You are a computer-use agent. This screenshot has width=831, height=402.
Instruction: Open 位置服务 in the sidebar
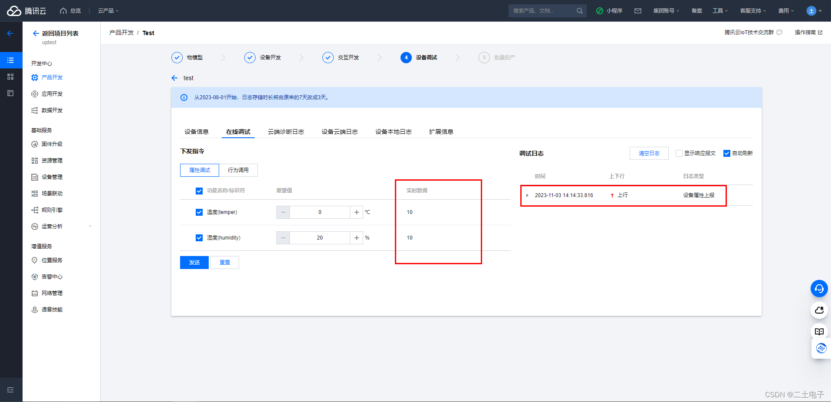point(52,260)
